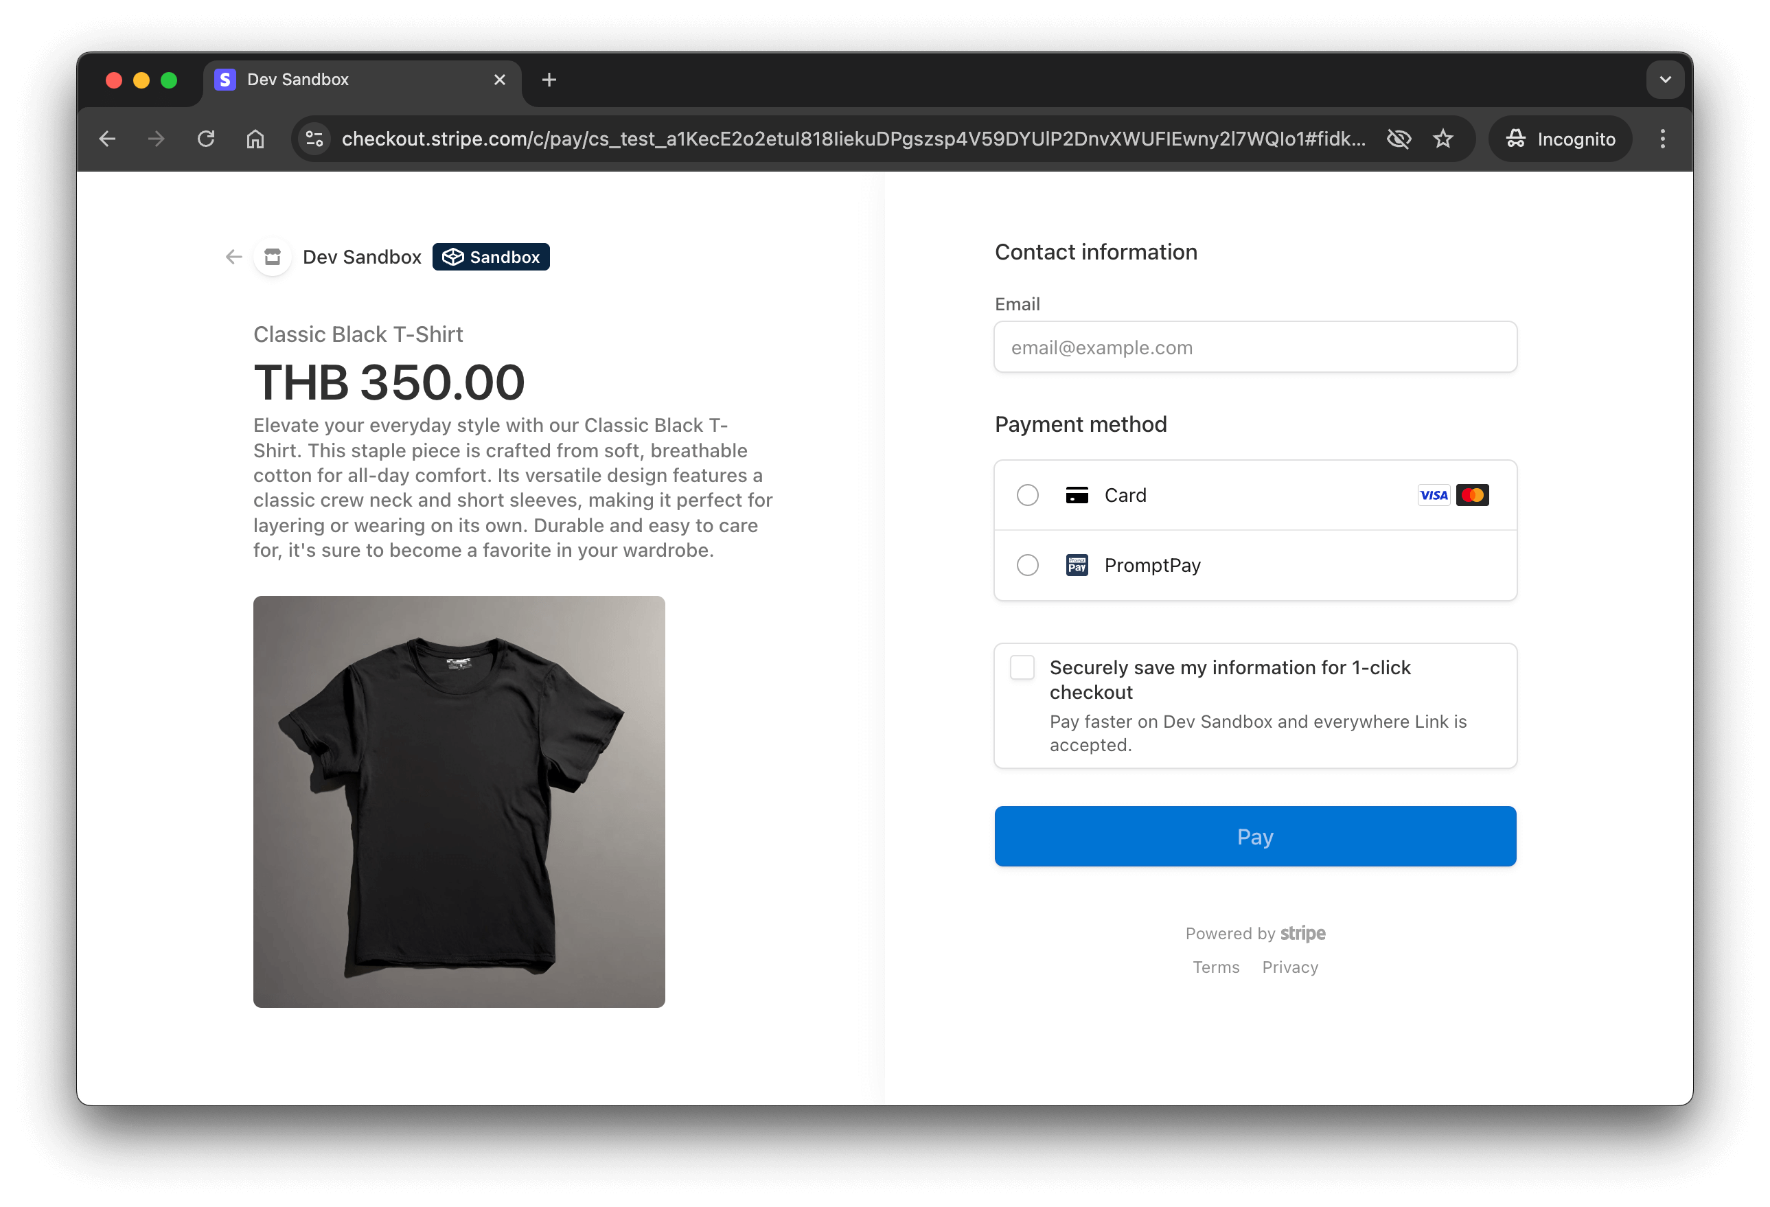Enable saving information for 1-click checkout
Viewport: 1770px width, 1207px height.
pos(1022,667)
